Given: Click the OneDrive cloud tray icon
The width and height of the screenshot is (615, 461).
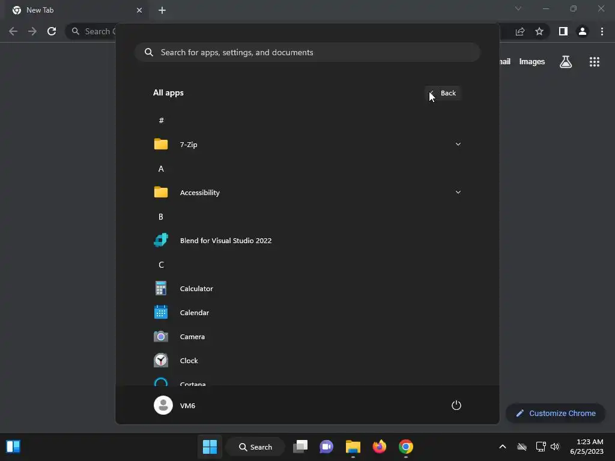Looking at the screenshot, I should [522, 447].
